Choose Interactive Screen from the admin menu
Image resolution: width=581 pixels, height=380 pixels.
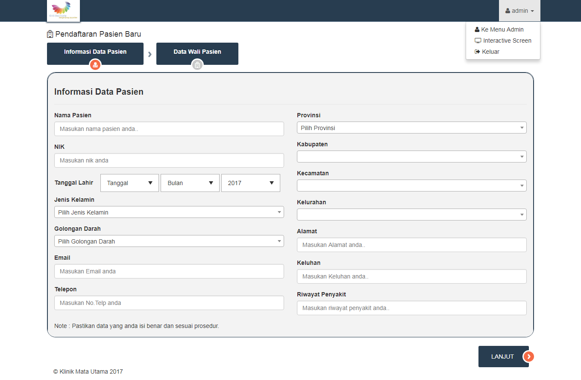tap(507, 41)
